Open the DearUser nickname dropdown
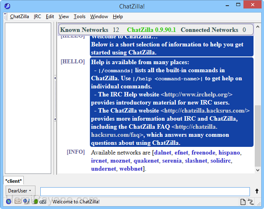Screen dimensions: 264x209 point(21,191)
